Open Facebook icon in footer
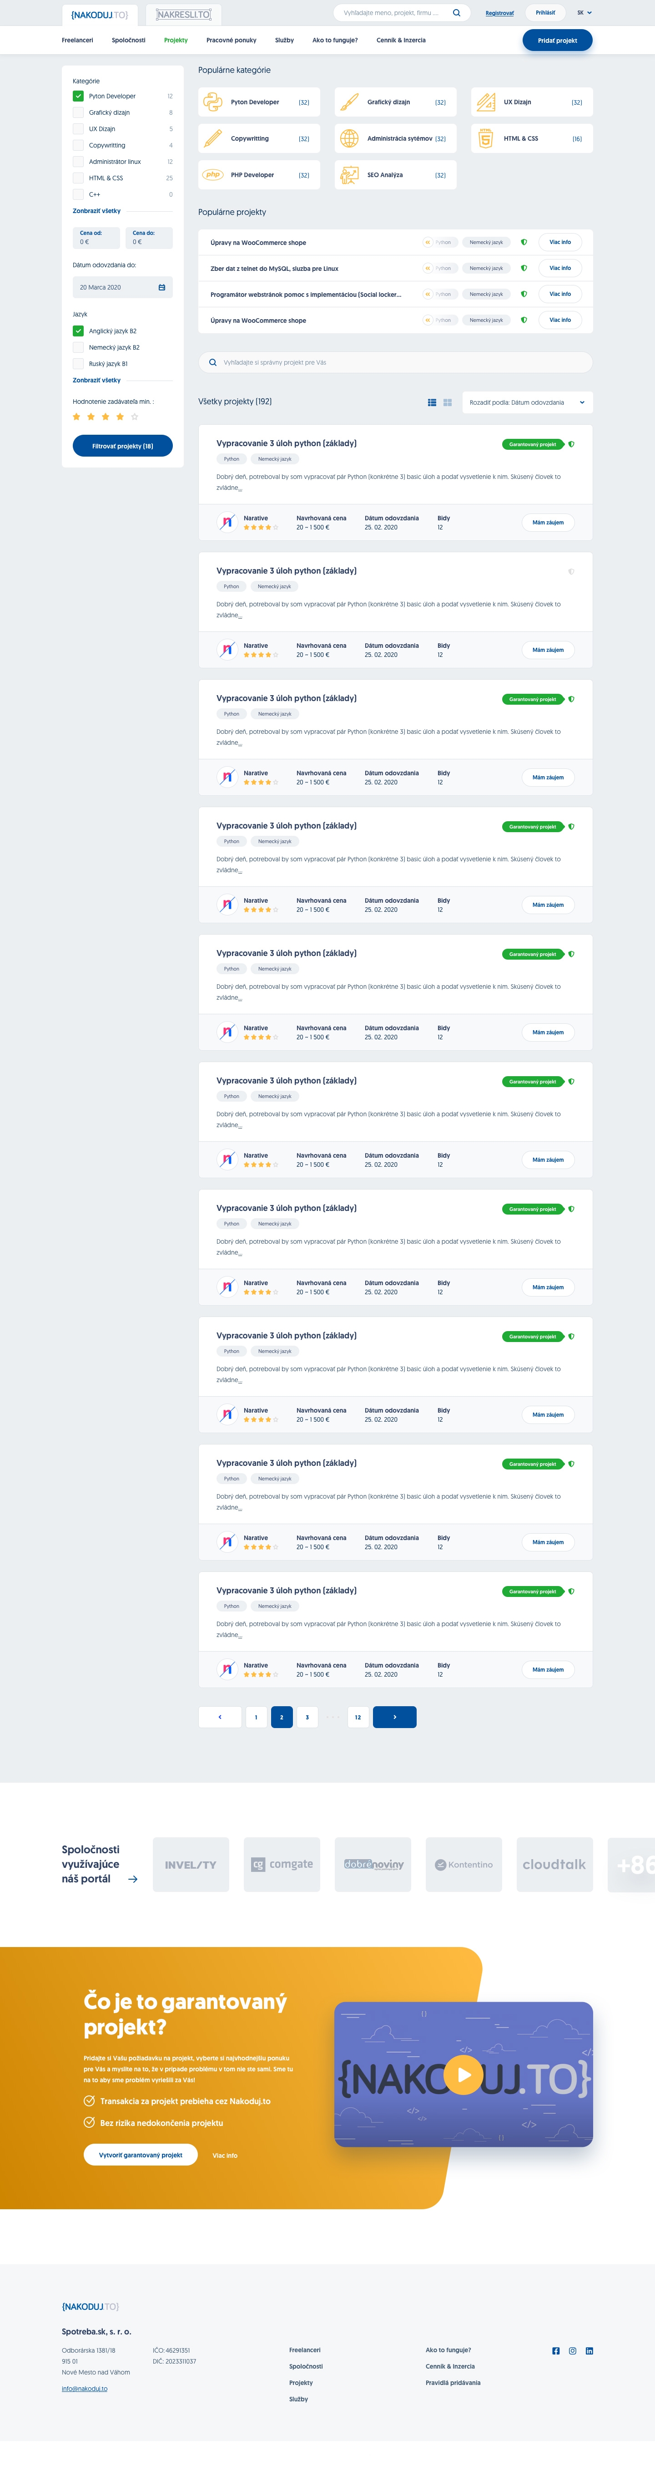The image size is (655, 2471). 556,2351
